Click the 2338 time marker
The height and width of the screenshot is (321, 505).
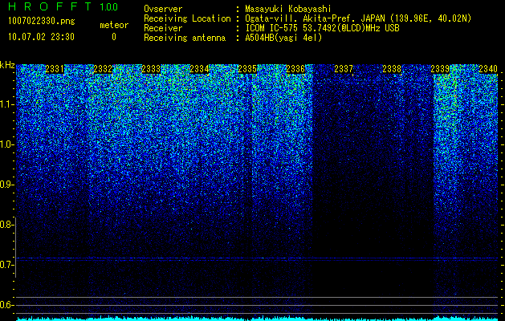[392, 69]
